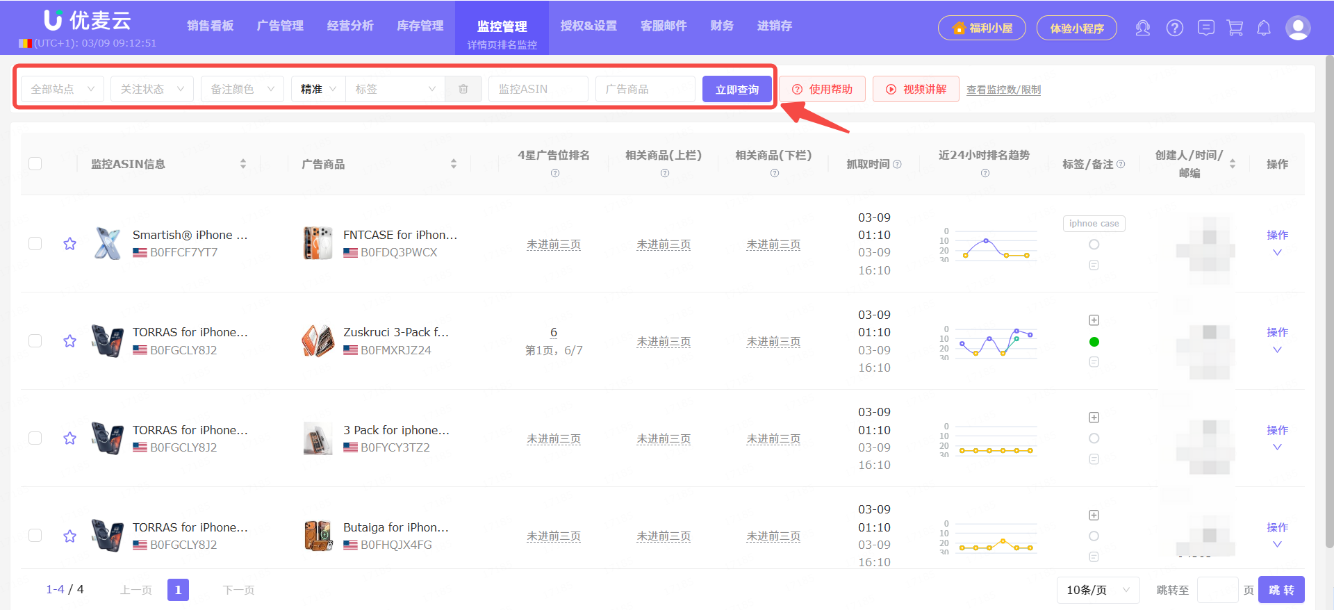The image size is (1334, 610).
Task: Check the Smartish iPhone row checkbox
Action: pyautogui.click(x=35, y=244)
